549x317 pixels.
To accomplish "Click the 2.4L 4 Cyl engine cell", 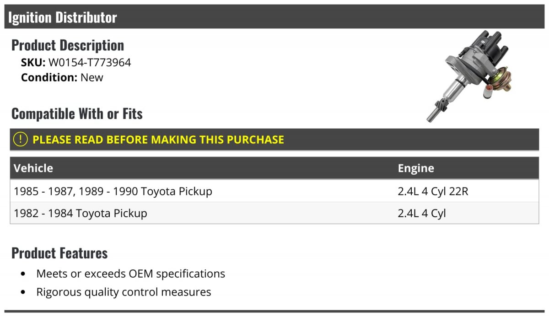I will click(x=422, y=213).
